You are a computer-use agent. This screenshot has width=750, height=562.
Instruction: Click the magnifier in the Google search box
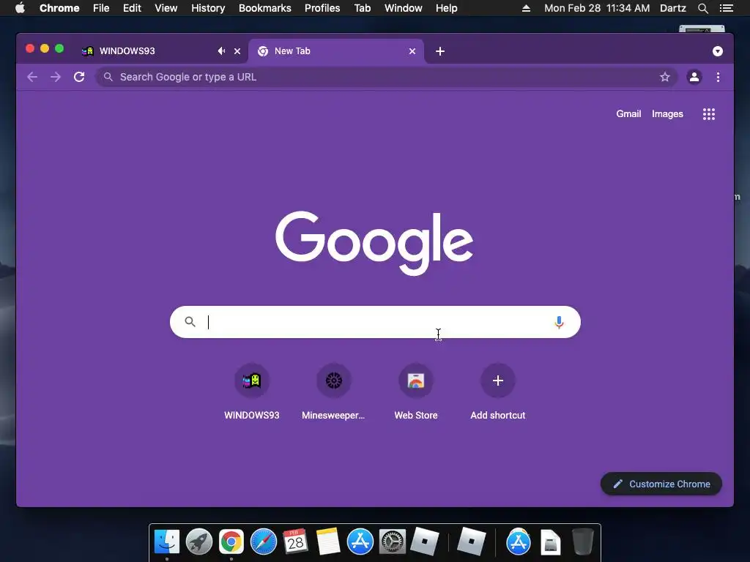(190, 322)
